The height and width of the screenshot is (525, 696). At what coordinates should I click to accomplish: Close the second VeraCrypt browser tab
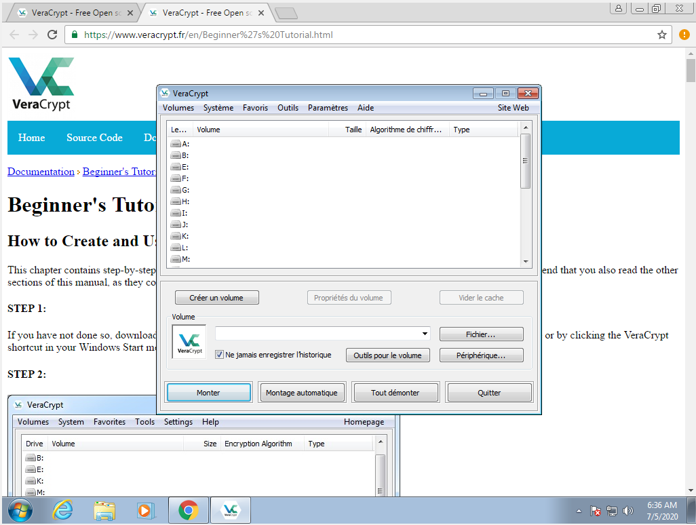coord(261,13)
